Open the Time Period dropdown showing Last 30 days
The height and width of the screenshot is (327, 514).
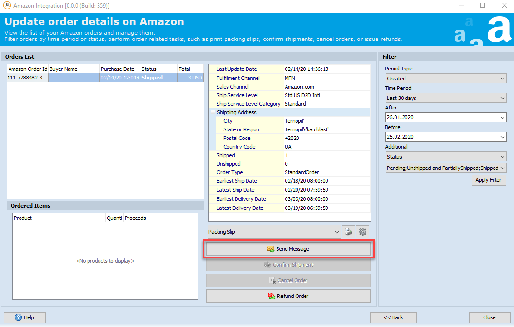pyautogui.click(x=446, y=98)
